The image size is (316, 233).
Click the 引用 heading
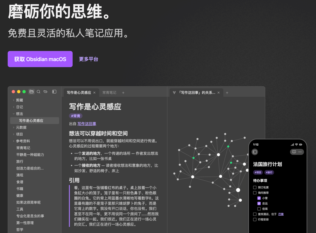(74, 180)
